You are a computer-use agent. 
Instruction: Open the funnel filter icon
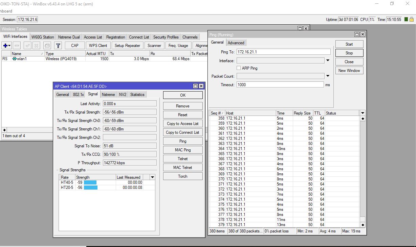click(x=58, y=46)
